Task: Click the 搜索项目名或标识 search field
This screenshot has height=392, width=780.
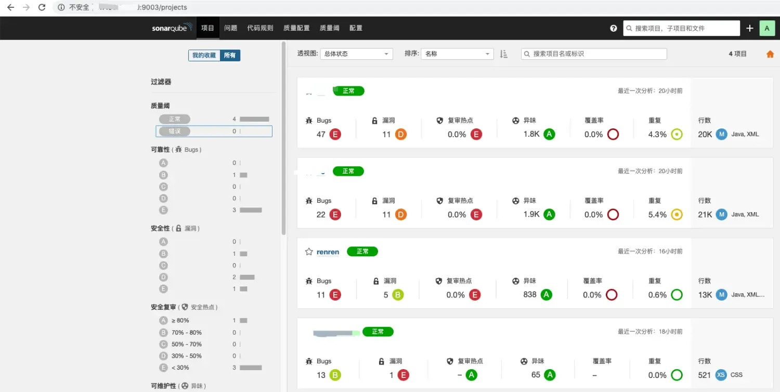Action: click(593, 54)
